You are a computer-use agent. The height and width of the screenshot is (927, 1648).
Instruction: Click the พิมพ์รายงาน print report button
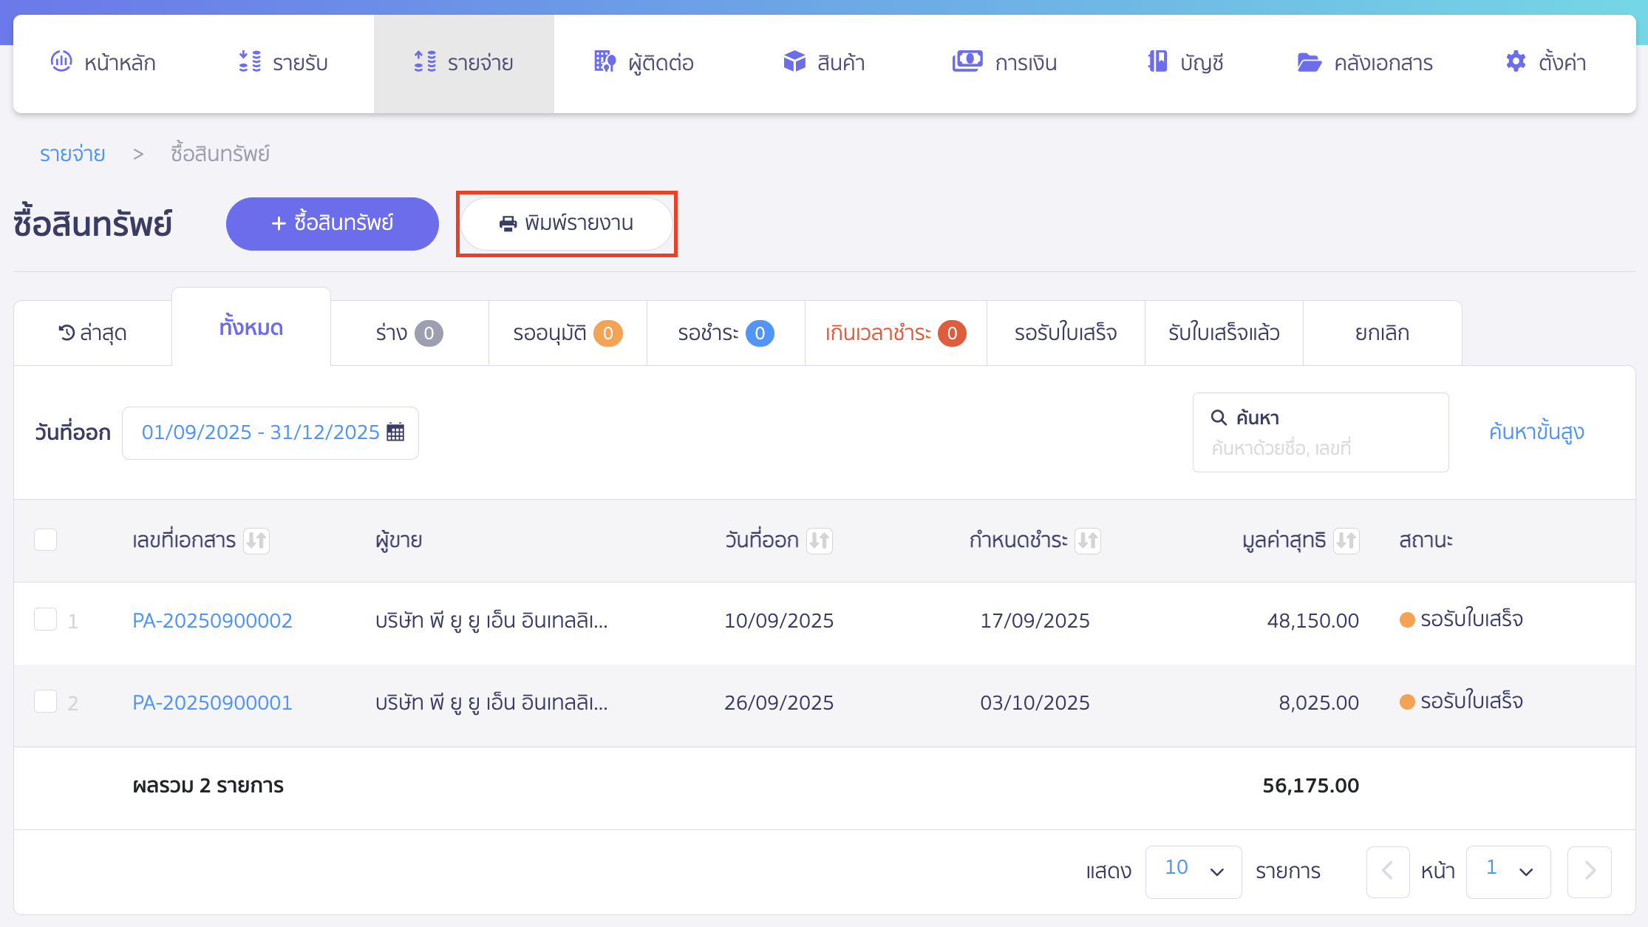(x=566, y=223)
